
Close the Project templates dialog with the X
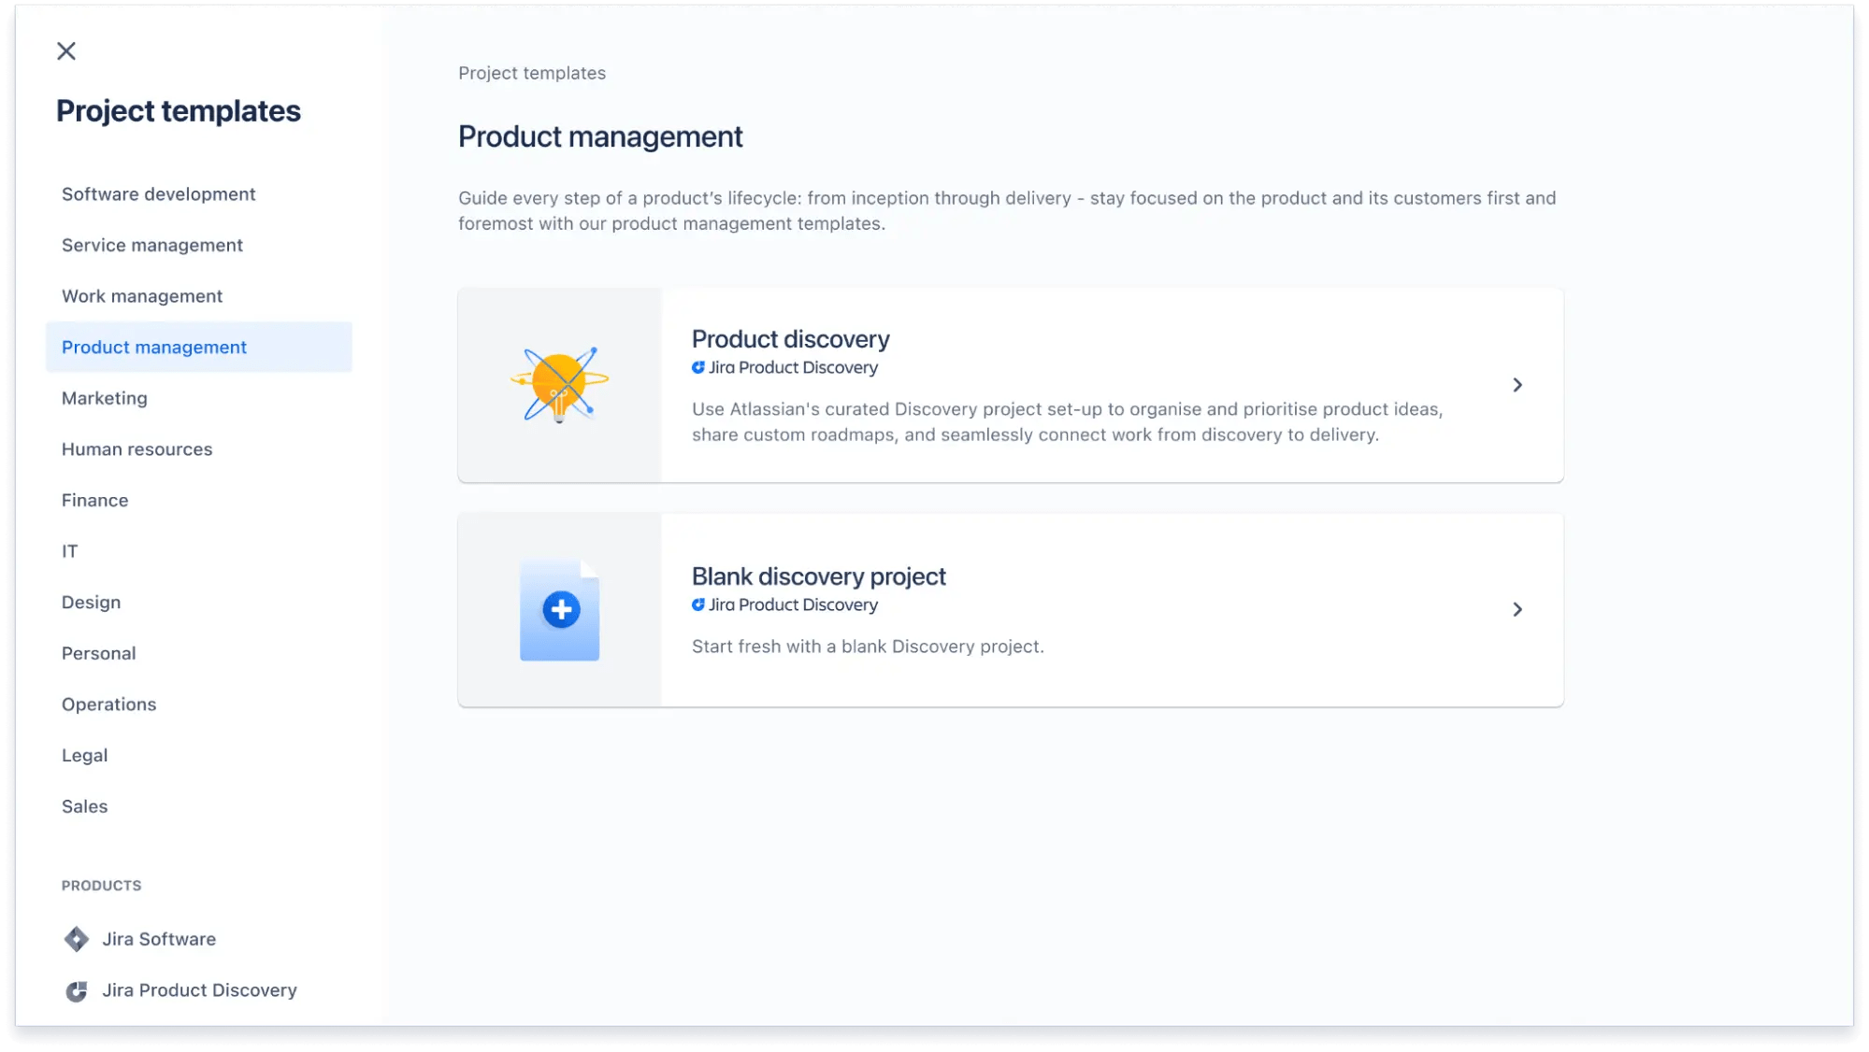coord(65,51)
